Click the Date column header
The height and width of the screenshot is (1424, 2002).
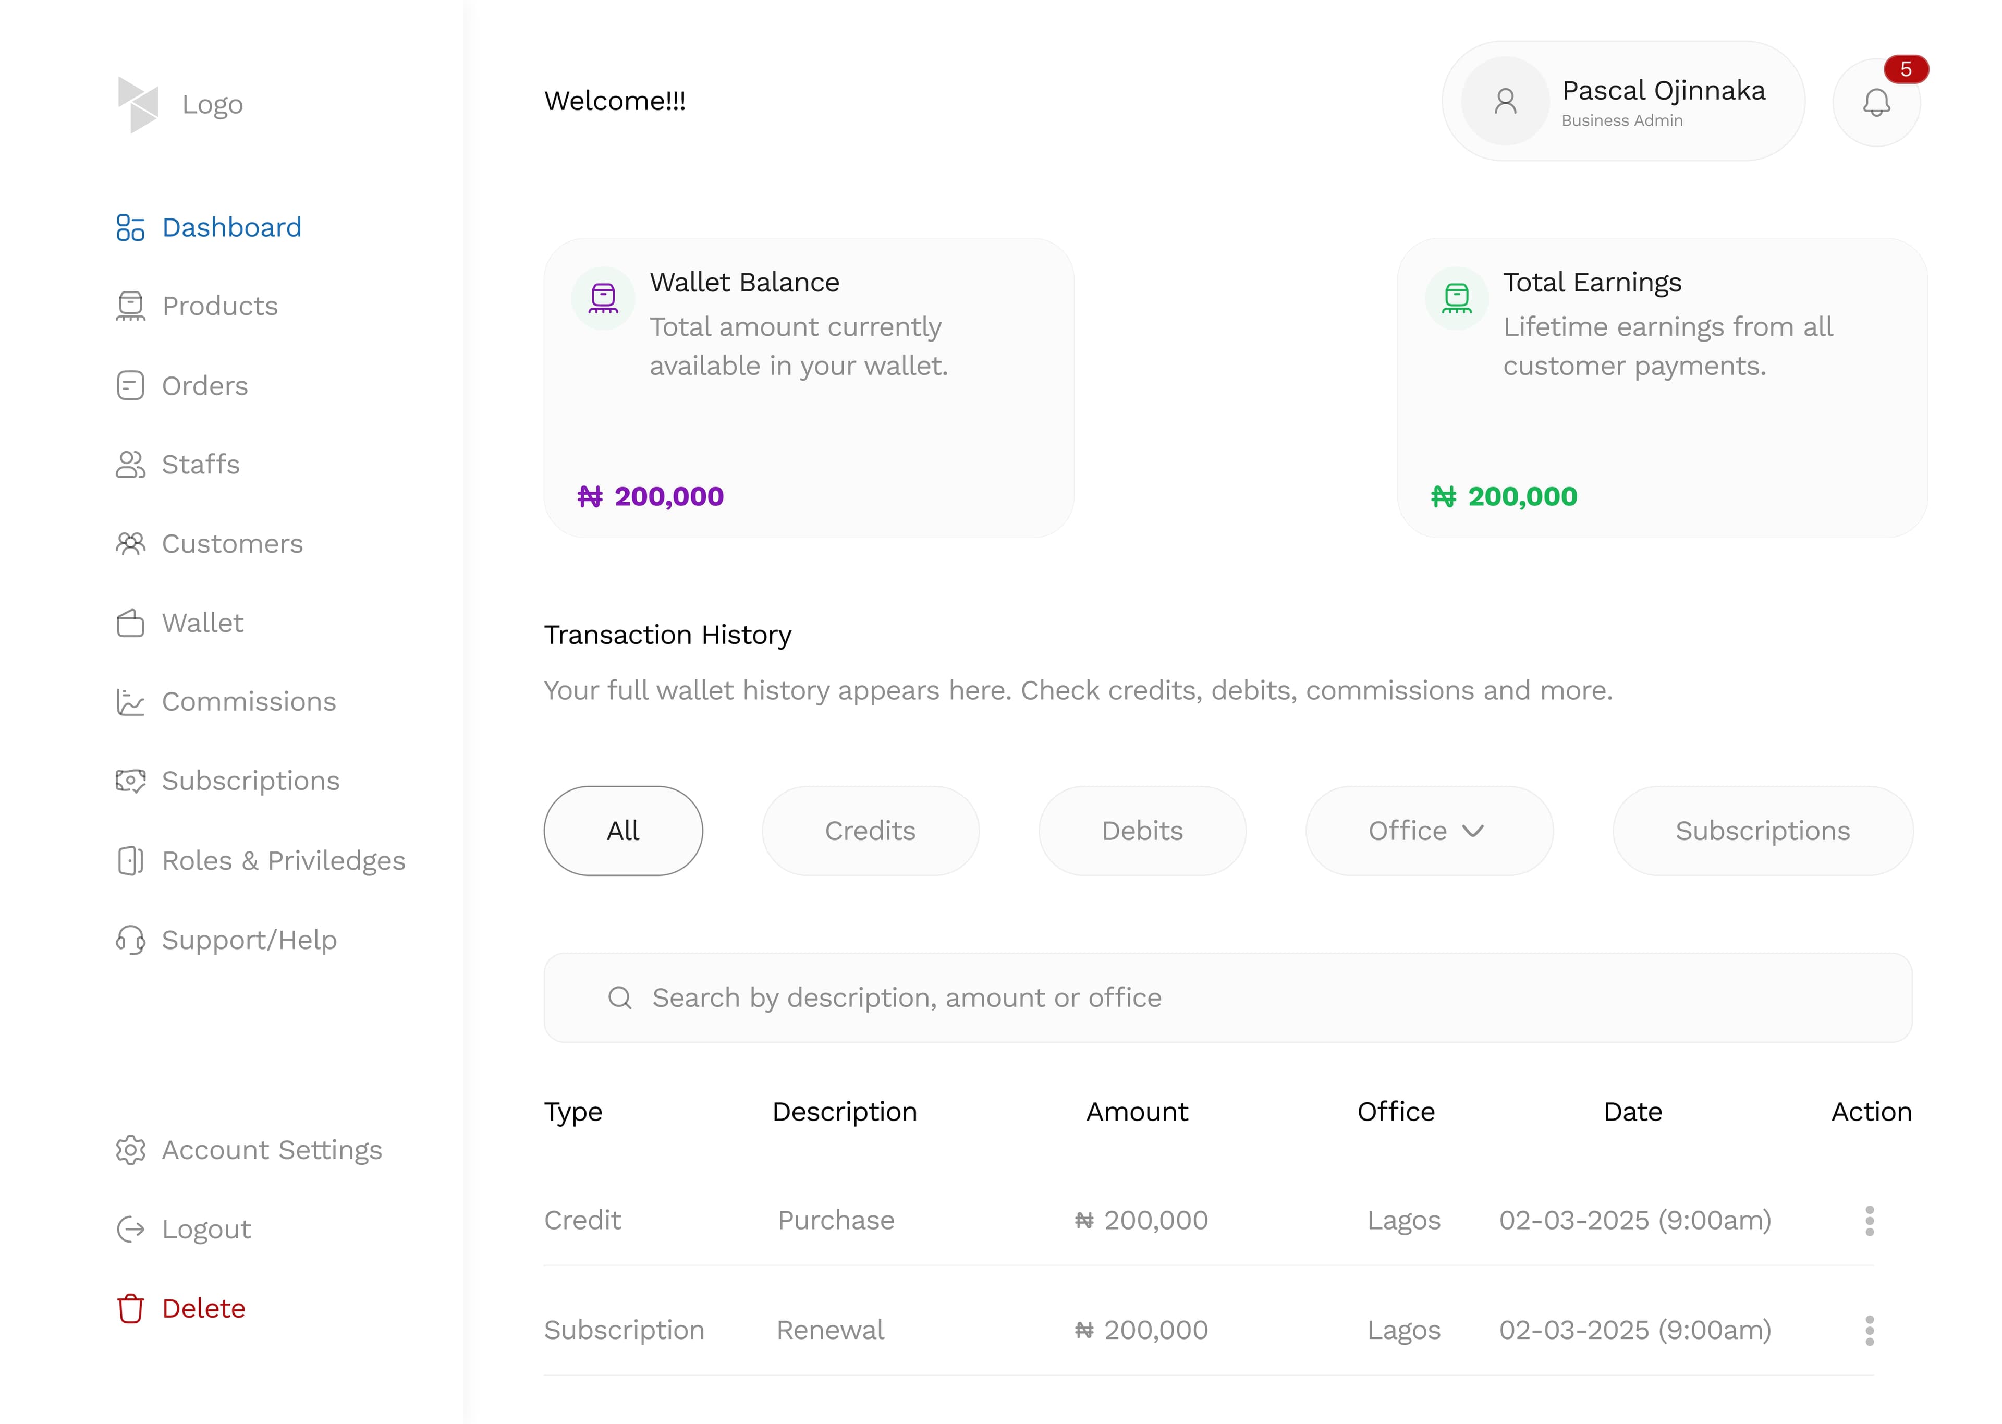(1633, 1112)
